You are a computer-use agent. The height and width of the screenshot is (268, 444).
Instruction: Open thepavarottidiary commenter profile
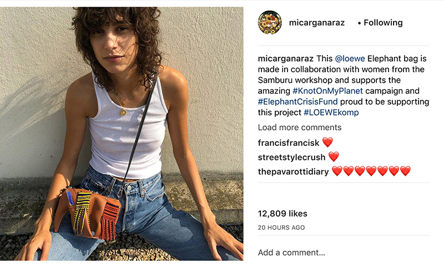[x=294, y=171]
